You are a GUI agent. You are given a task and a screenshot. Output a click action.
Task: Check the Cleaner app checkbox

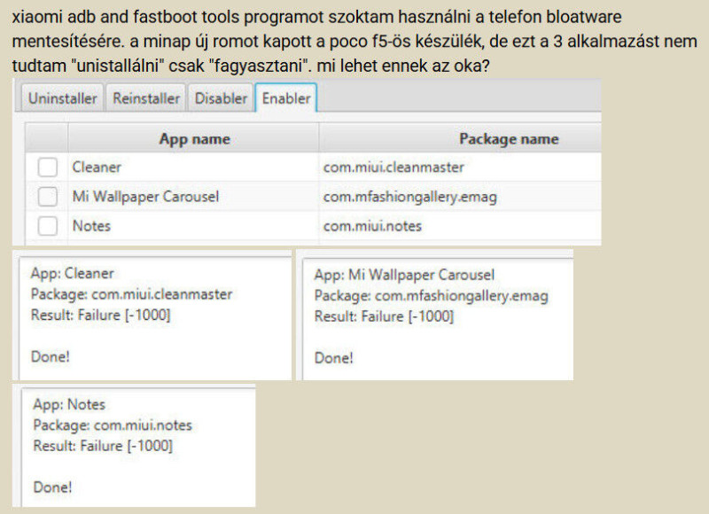48,167
